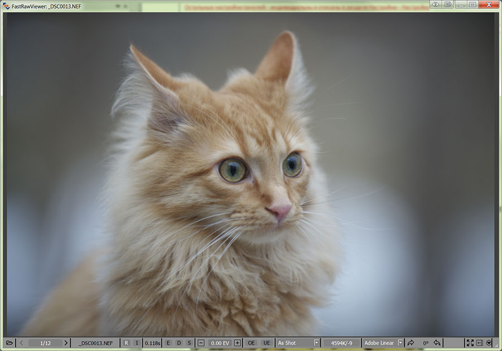Expand the As Shot white balance dropdown
502x351 pixels.
[x=316, y=343]
